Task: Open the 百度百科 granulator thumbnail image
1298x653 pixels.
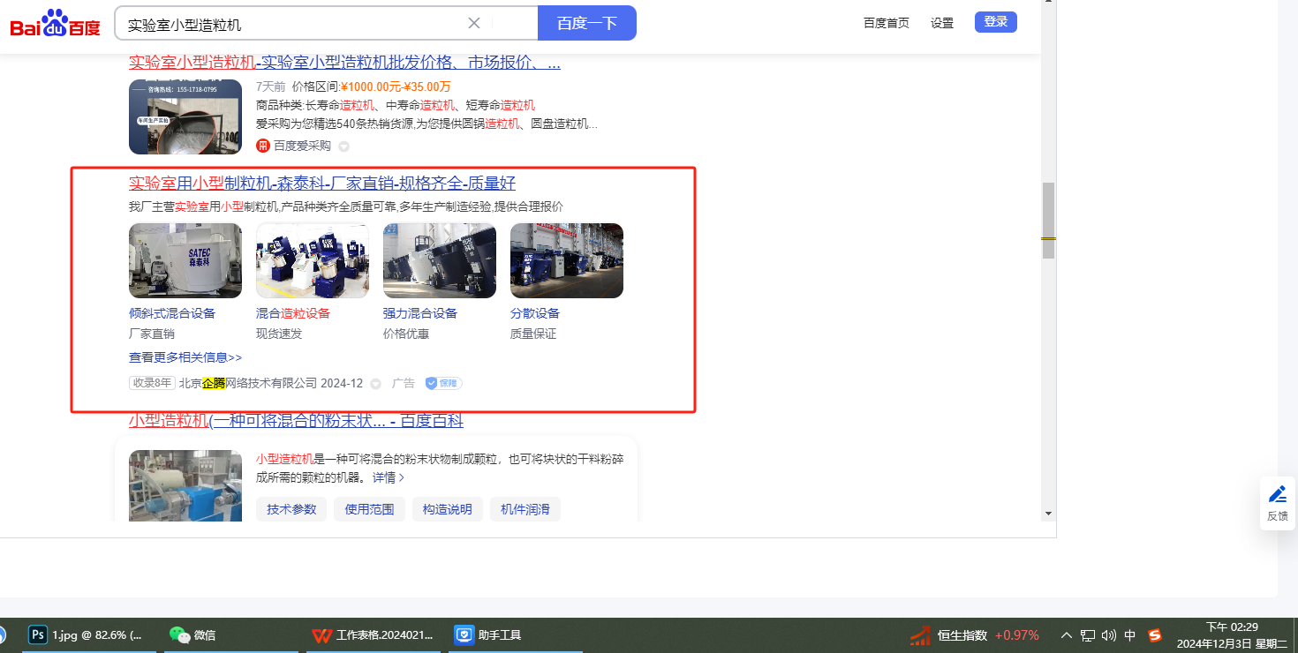Action: tap(185, 485)
